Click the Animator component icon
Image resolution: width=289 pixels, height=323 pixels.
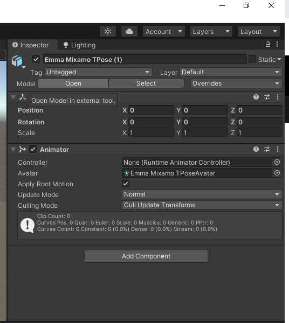(23, 149)
